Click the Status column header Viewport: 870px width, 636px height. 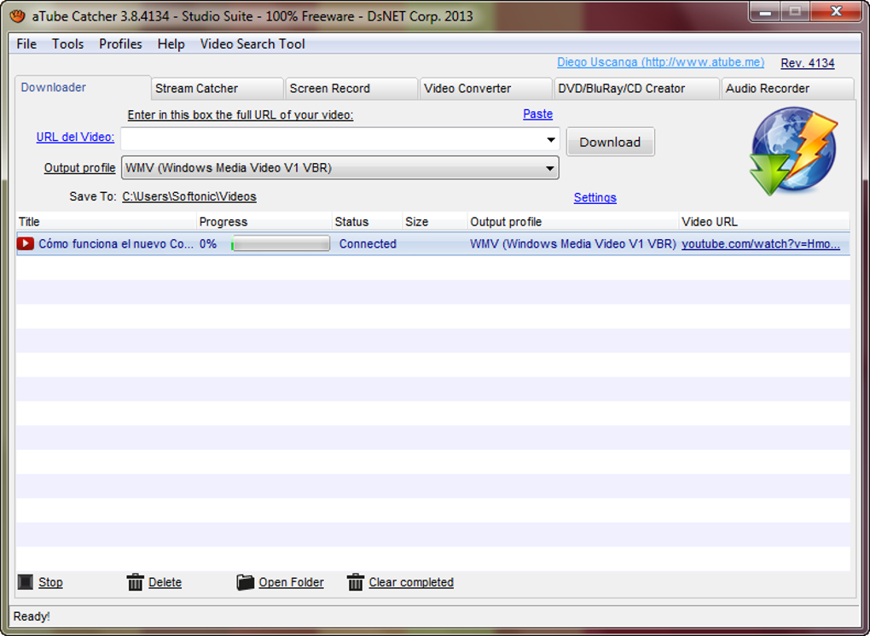[x=368, y=222]
